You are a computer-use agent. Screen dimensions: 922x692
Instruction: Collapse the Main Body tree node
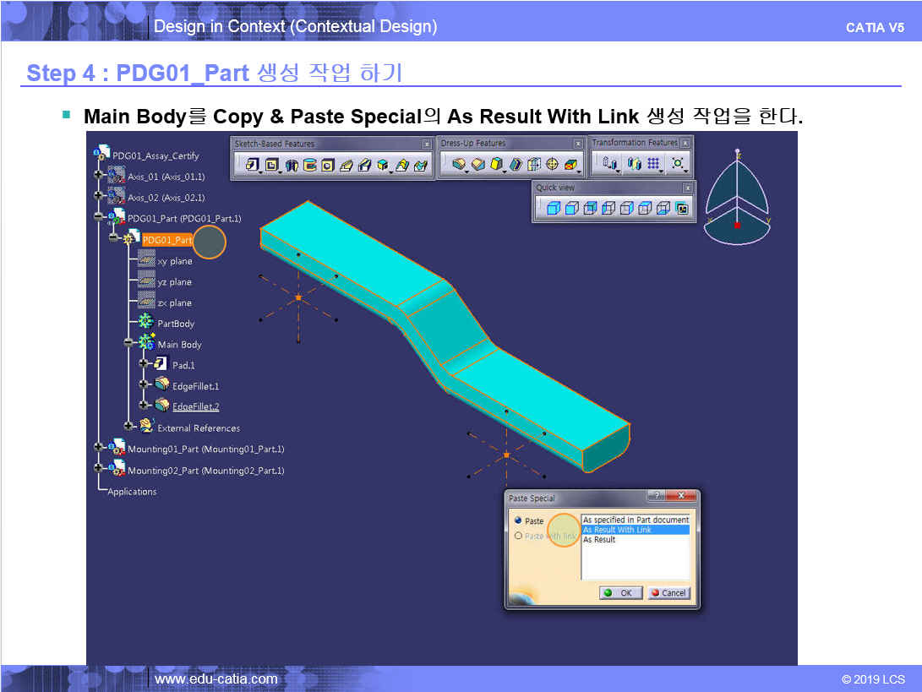point(128,343)
